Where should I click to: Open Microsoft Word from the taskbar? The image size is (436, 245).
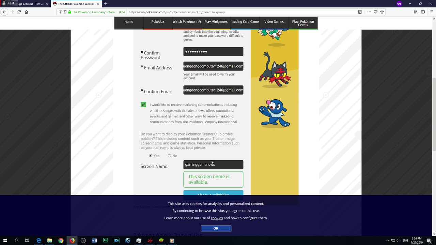(x=94, y=241)
